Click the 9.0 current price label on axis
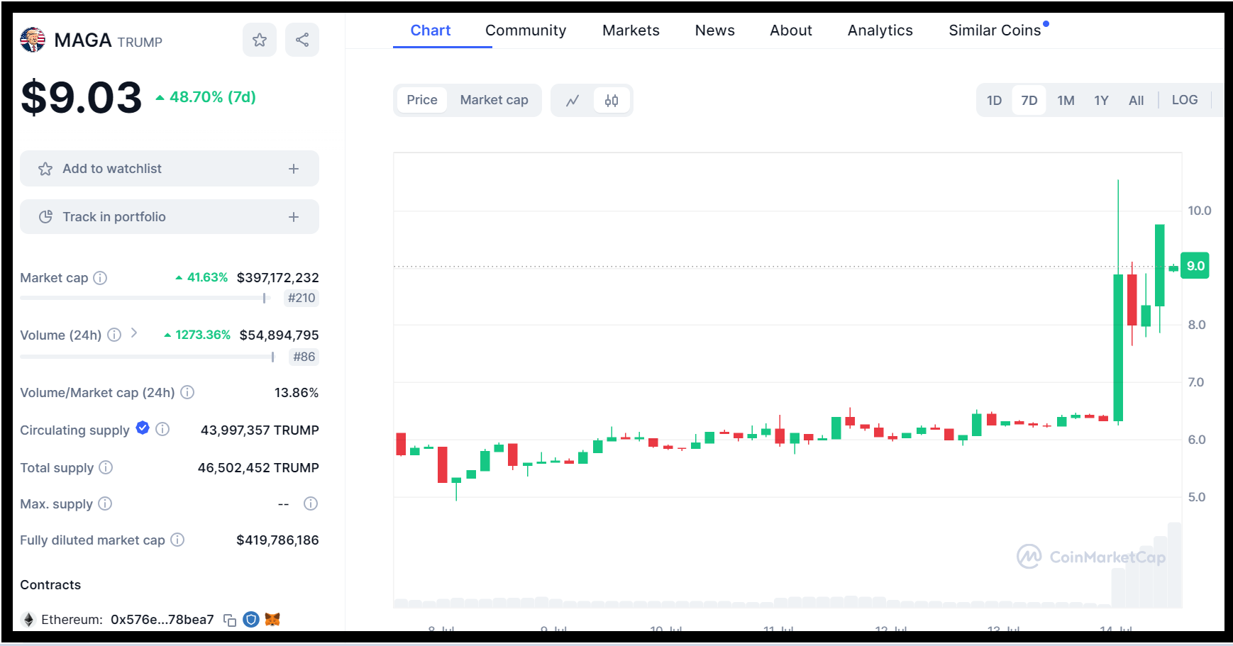The height and width of the screenshot is (646, 1233). (x=1195, y=266)
